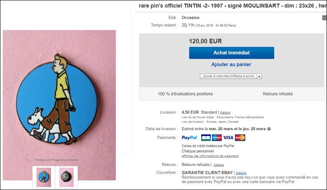The image size is (327, 190).
Task: Click the envelope icon at top right
Action: (x=325, y=18)
